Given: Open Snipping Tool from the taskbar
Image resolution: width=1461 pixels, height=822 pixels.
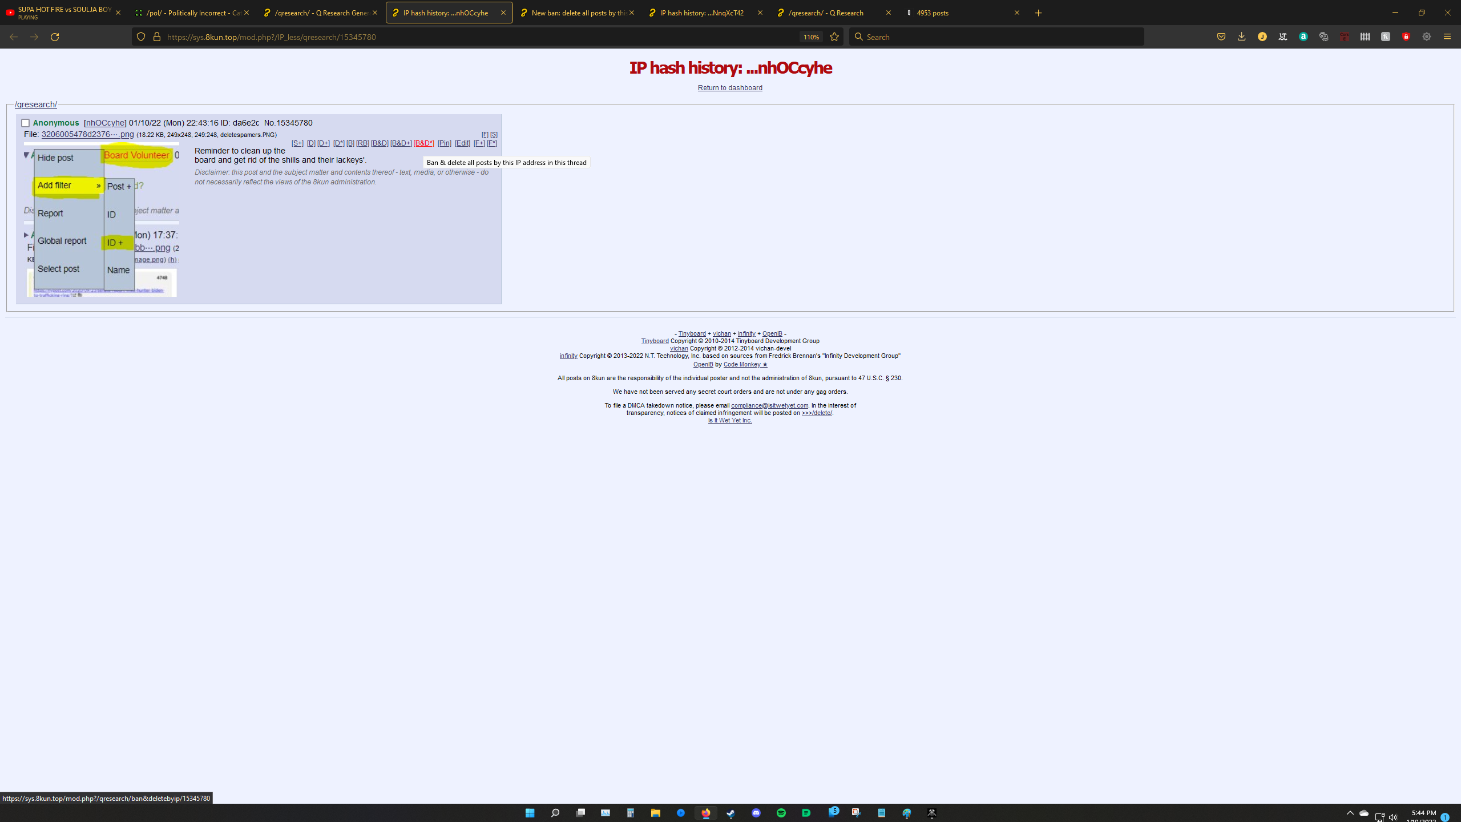Looking at the screenshot, I should 856,813.
